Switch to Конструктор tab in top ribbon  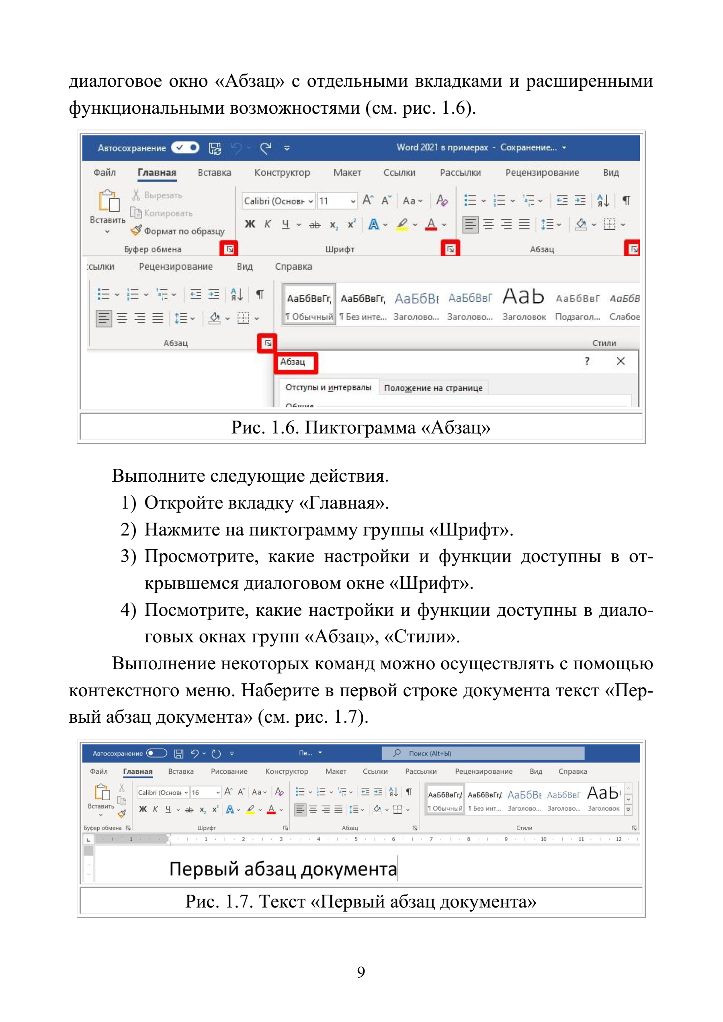[x=282, y=173]
